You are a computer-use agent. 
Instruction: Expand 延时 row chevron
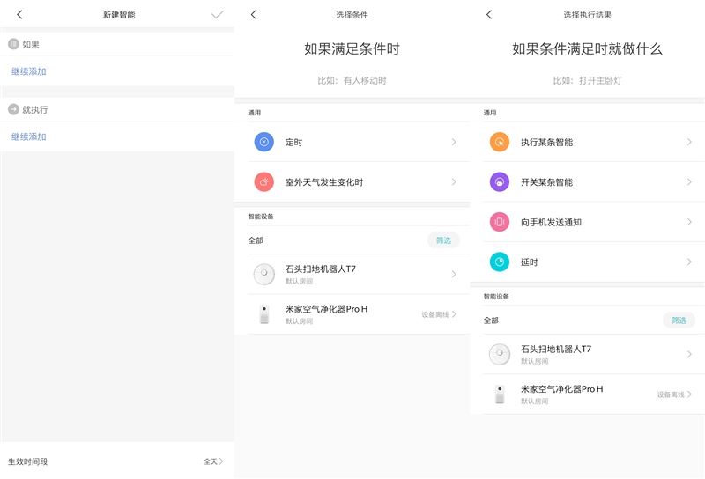[x=689, y=262]
